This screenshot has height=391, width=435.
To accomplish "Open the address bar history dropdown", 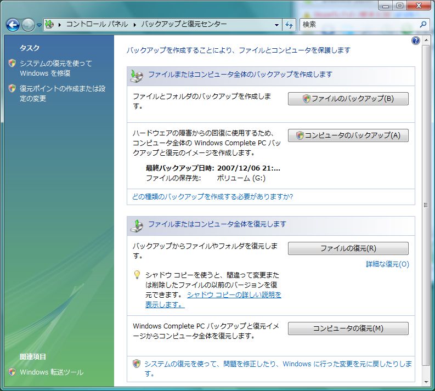I will pyautogui.click(x=276, y=25).
